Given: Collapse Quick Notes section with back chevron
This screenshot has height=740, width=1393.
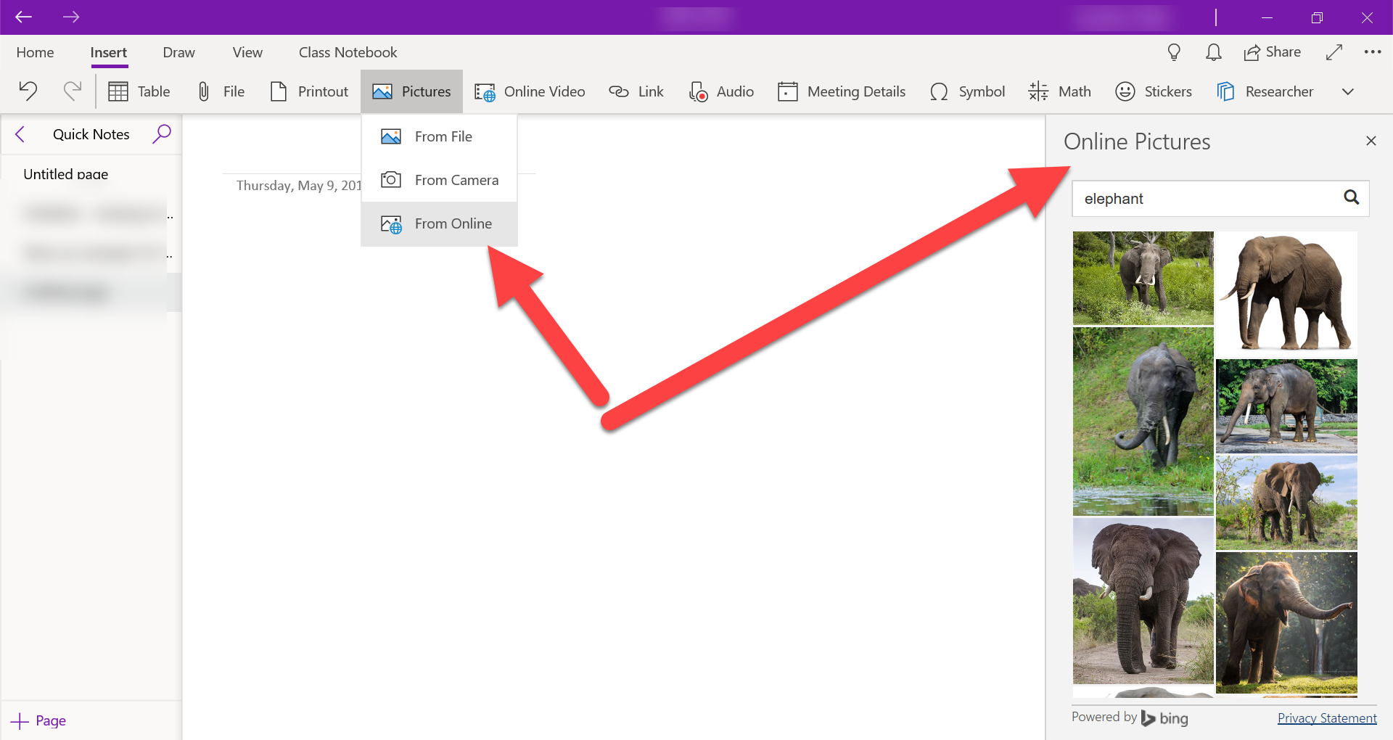Looking at the screenshot, I should pos(20,134).
